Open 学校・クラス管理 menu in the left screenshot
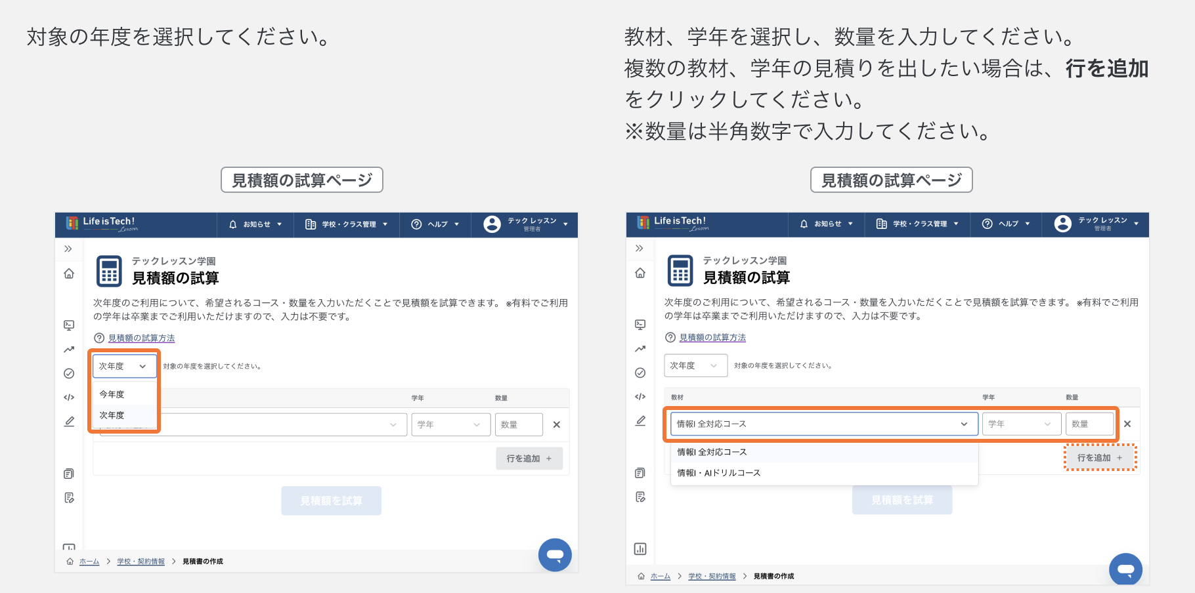Viewport: 1195px width, 593px height. [347, 224]
